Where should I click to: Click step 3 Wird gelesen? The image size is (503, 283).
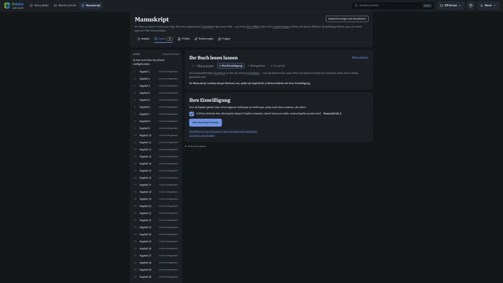coord(257,66)
